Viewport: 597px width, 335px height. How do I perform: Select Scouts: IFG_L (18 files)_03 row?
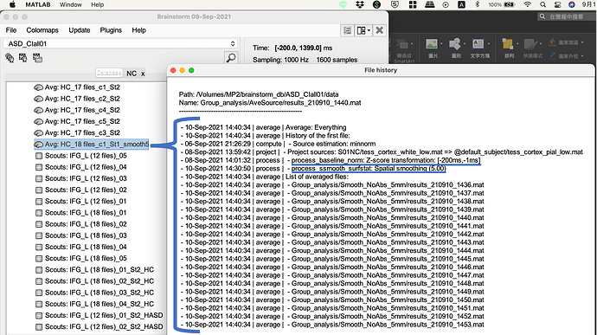click(80, 235)
